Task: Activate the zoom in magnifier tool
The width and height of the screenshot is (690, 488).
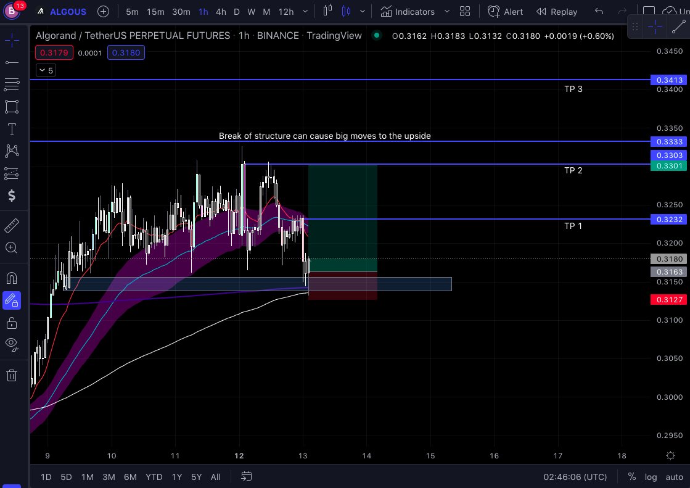Action: (12, 247)
